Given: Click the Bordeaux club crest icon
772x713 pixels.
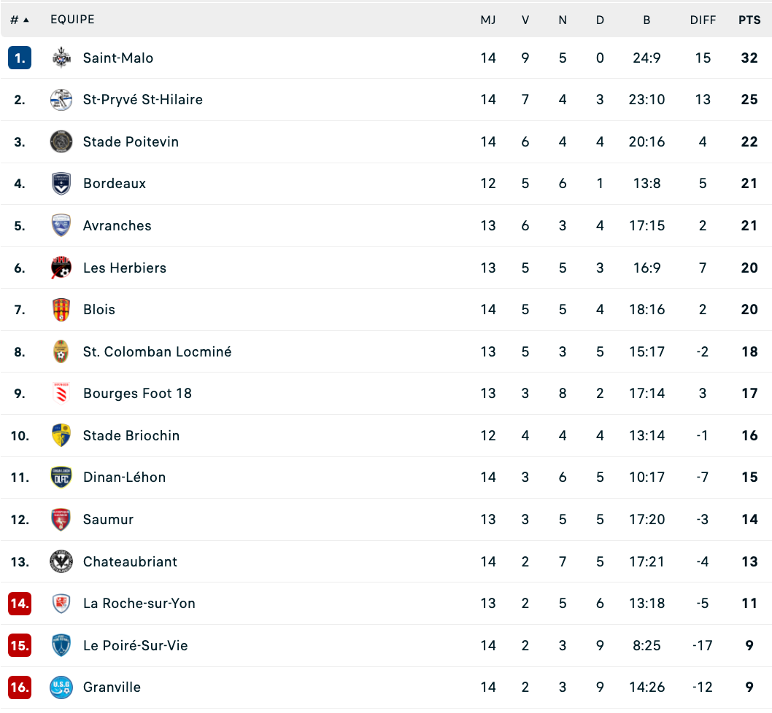Looking at the screenshot, I should click(x=61, y=184).
